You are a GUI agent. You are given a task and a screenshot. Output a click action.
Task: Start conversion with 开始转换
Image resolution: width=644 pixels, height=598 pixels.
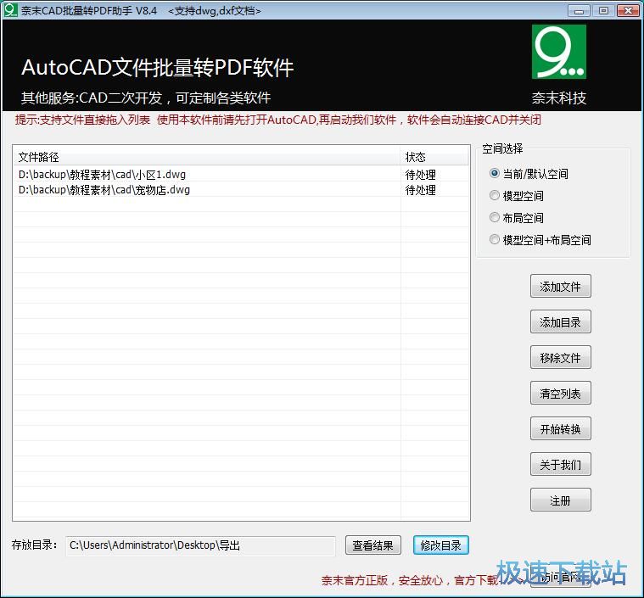(560, 429)
